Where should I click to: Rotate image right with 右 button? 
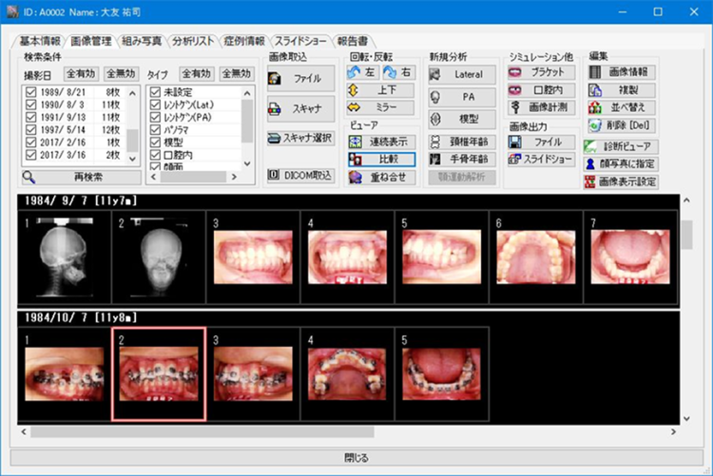(398, 73)
